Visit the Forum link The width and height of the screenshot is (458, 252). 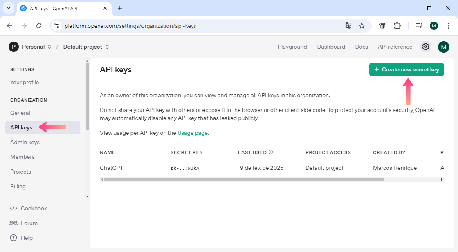click(24, 223)
